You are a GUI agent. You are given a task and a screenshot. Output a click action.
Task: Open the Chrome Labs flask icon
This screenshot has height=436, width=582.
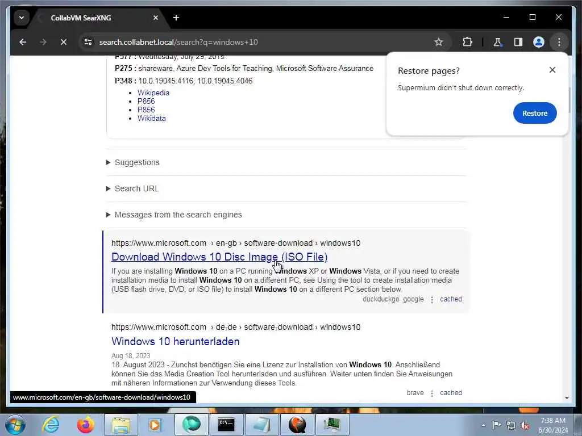click(x=497, y=42)
